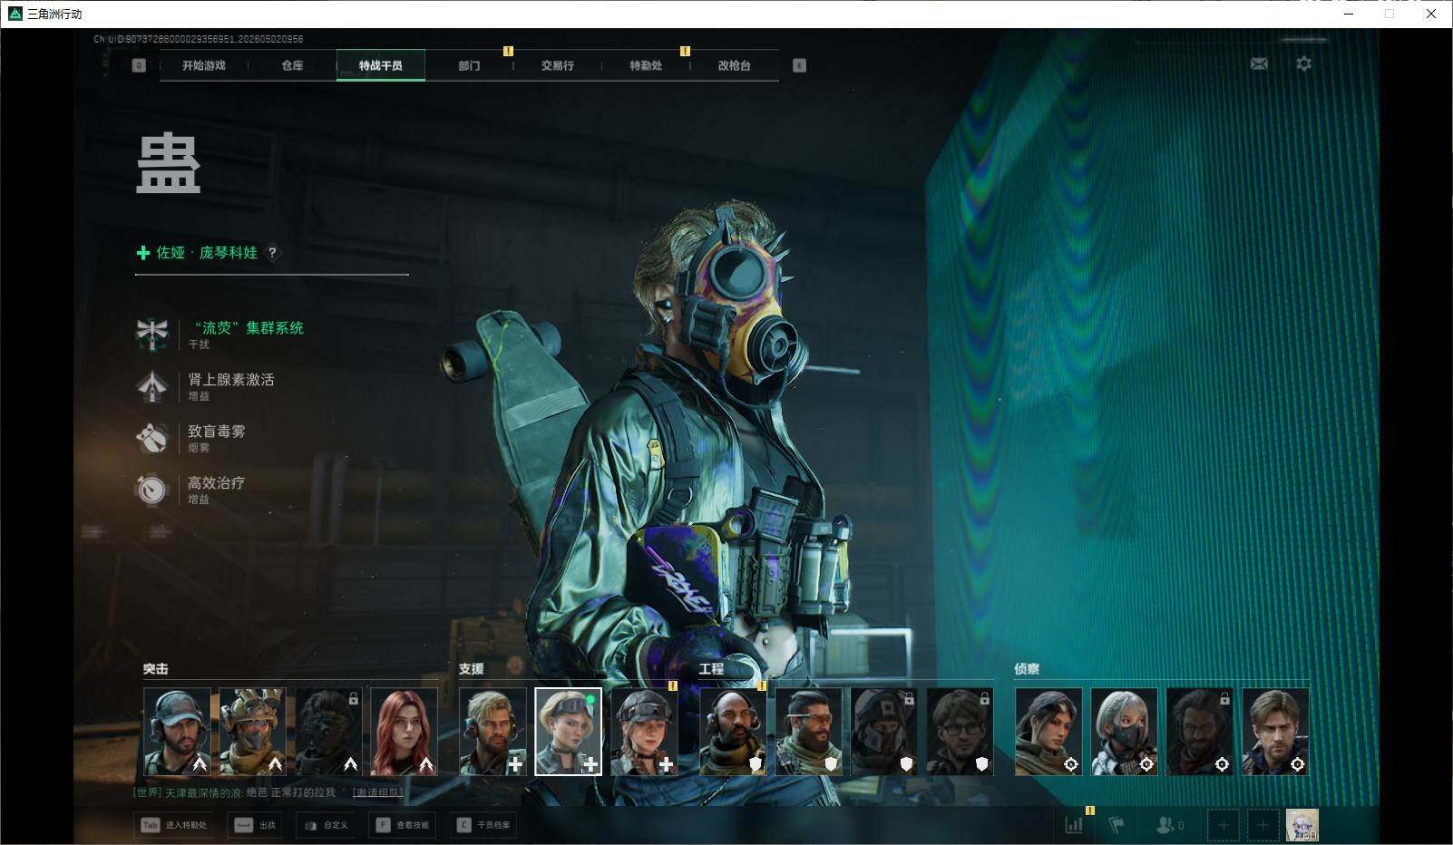Select the bald 工程 operator with headset

[x=733, y=732]
